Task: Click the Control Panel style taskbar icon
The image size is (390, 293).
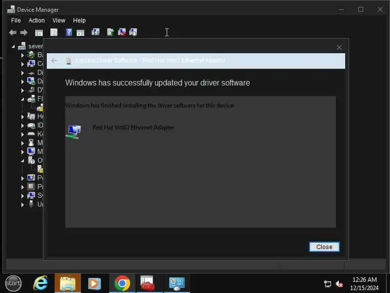Action: point(177,283)
